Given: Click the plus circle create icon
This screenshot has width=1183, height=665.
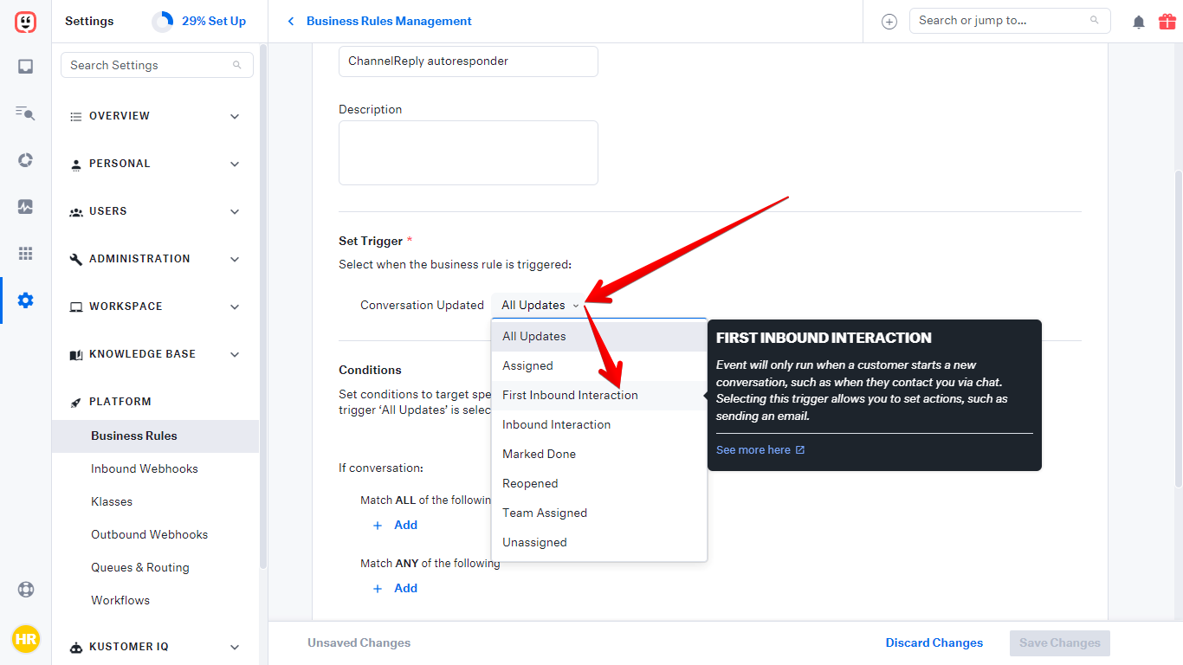Looking at the screenshot, I should [889, 22].
